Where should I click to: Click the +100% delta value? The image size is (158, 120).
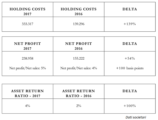pos(130,106)
